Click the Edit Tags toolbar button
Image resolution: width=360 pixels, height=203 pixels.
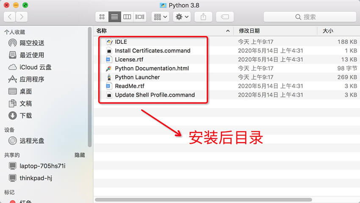click(x=225, y=17)
